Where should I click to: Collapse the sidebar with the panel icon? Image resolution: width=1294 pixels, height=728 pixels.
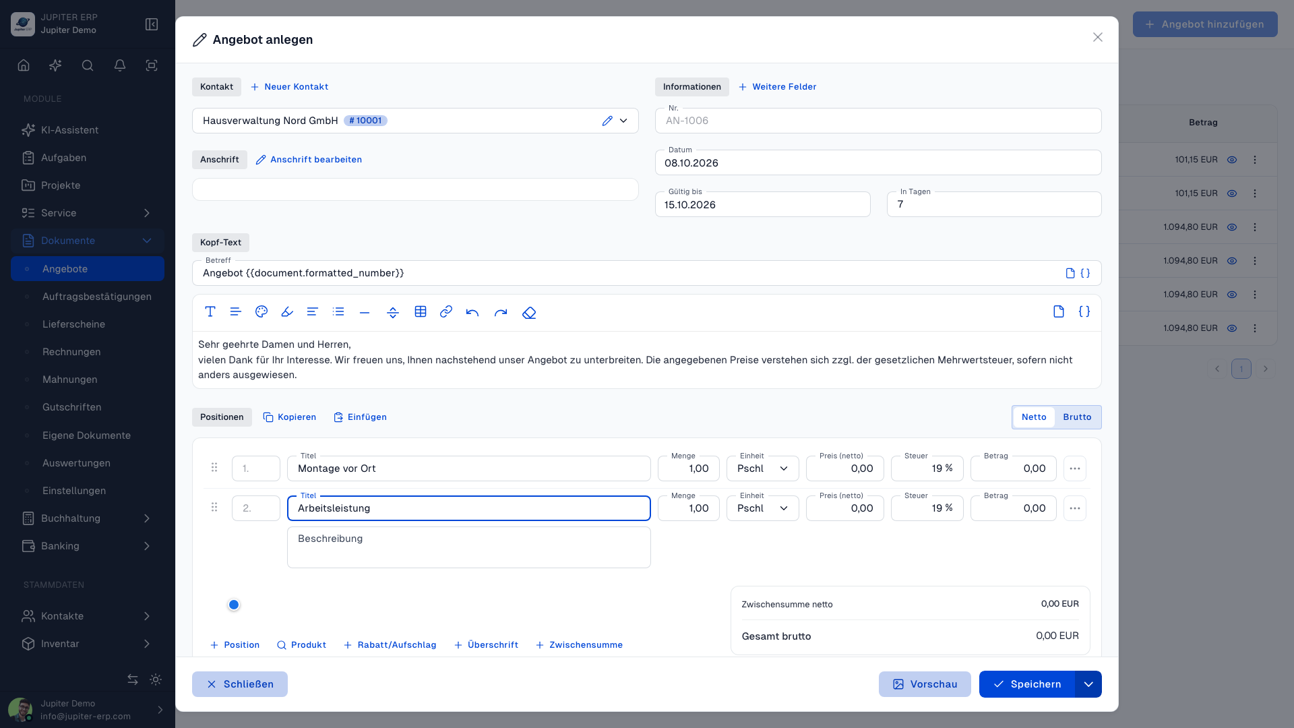pos(152,24)
